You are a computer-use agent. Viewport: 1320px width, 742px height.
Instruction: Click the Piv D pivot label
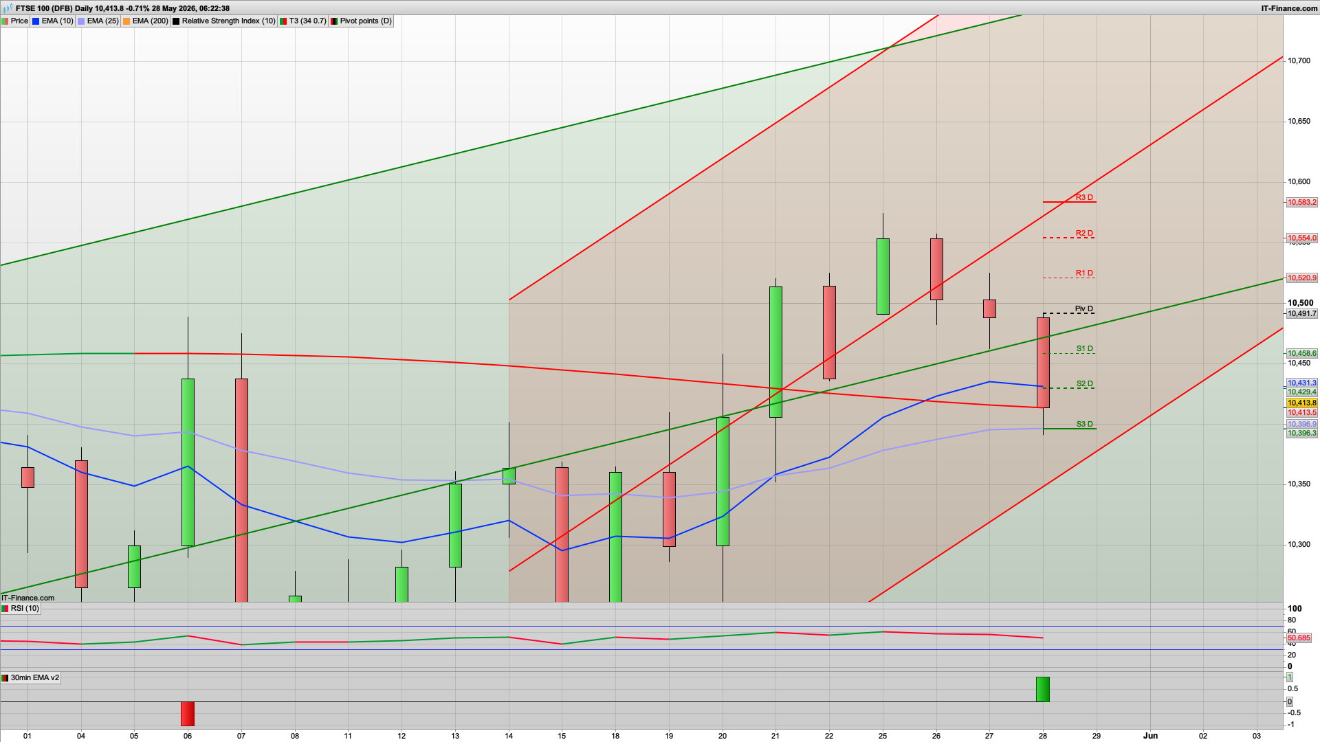1084,309
